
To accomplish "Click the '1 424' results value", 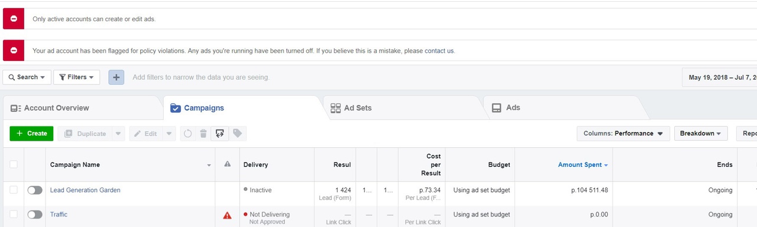I will tap(343, 190).
